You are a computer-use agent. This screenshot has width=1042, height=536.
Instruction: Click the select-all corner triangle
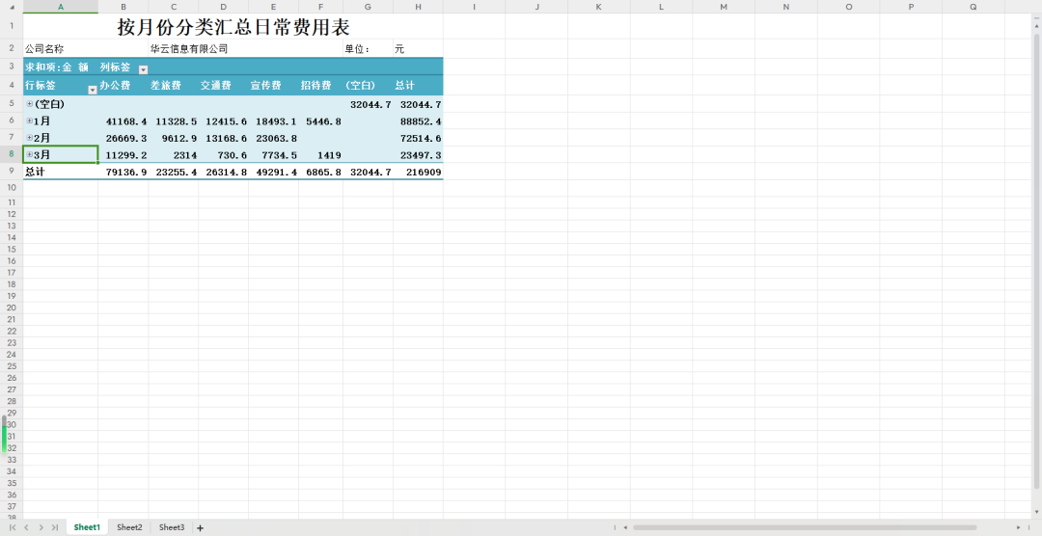pos(12,7)
